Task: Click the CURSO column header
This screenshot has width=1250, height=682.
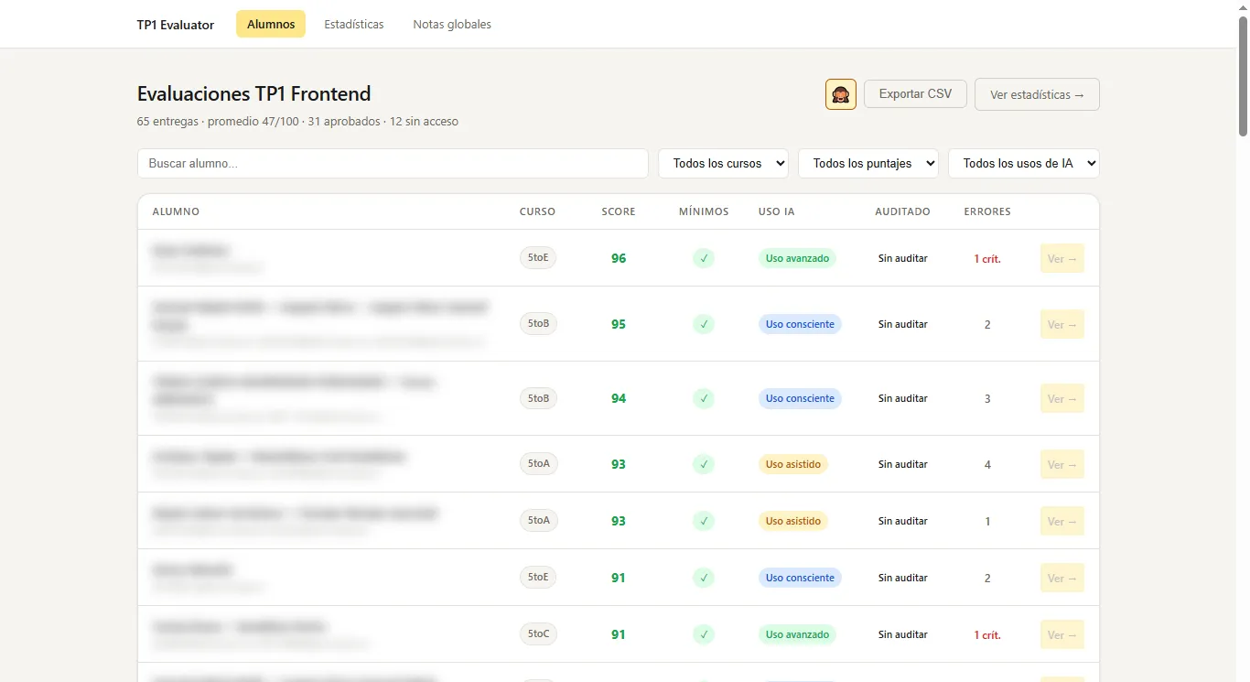Action: click(x=537, y=211)
